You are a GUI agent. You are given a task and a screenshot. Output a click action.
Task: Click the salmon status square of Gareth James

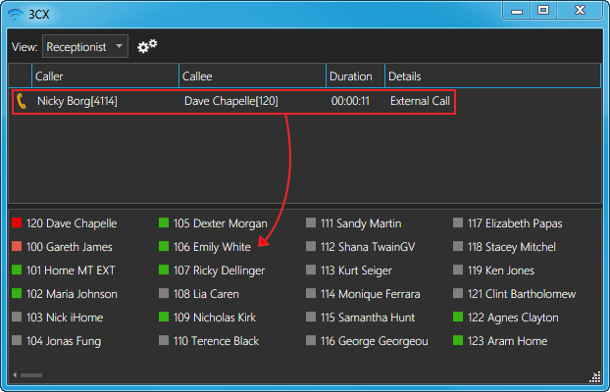point(17,246)
